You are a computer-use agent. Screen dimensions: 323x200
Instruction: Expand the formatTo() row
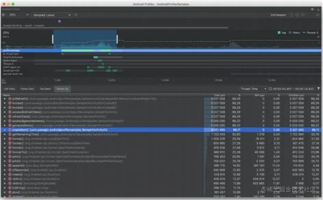5,152
